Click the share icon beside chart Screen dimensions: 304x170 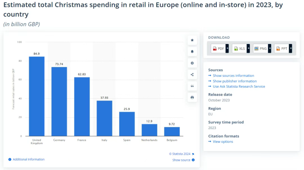[192, 75]
